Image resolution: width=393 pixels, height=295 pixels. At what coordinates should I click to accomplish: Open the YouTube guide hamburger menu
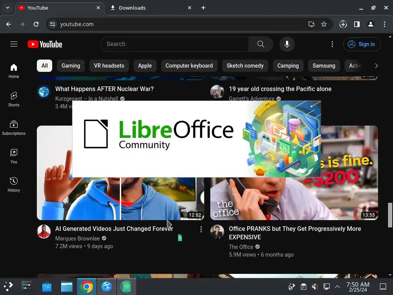(14, 44)
